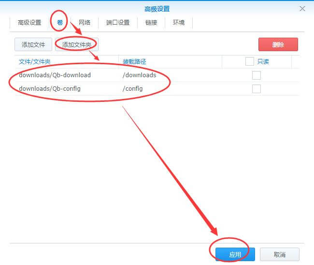Edit the /downloads mount path field

click(139, 75)
